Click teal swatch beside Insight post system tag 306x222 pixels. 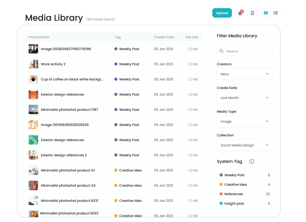point(221,204)
